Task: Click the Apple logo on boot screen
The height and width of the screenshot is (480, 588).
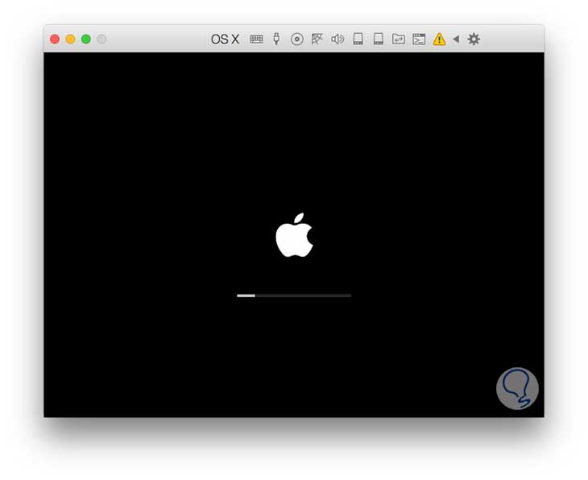Action: 294,235
